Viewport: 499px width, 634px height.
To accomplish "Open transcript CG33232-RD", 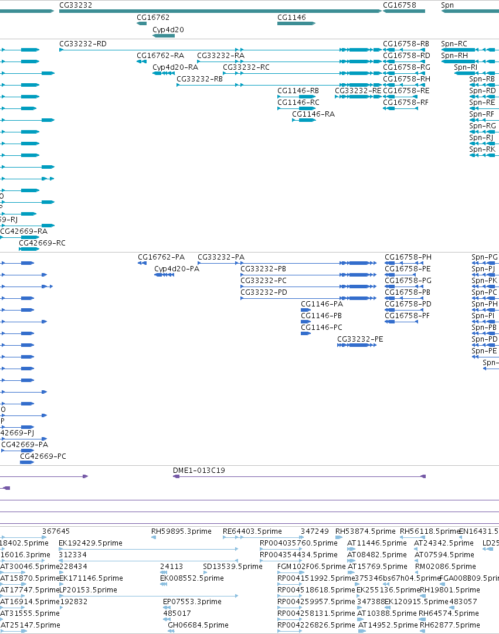I will point(83,44).
